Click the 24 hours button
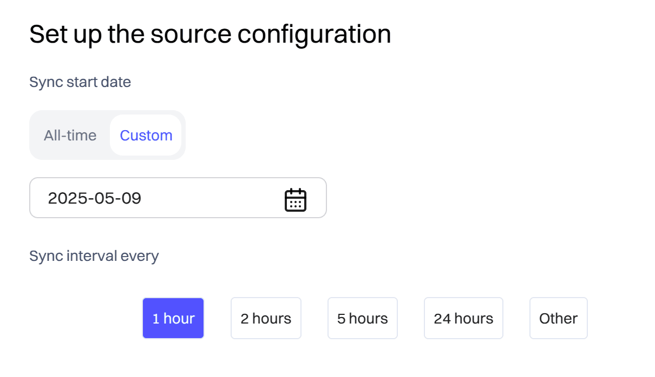Viewport: 655px width, 377px height. 463,318
